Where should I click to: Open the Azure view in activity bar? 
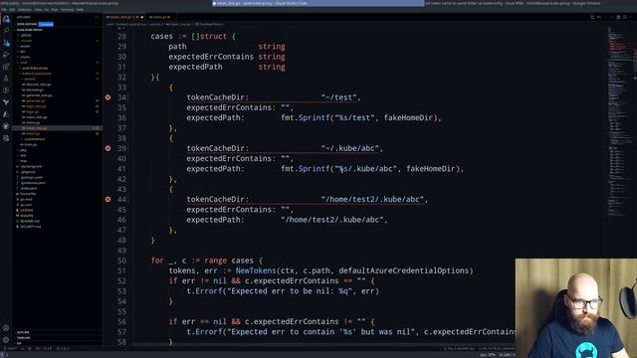(x=6, y=114)
